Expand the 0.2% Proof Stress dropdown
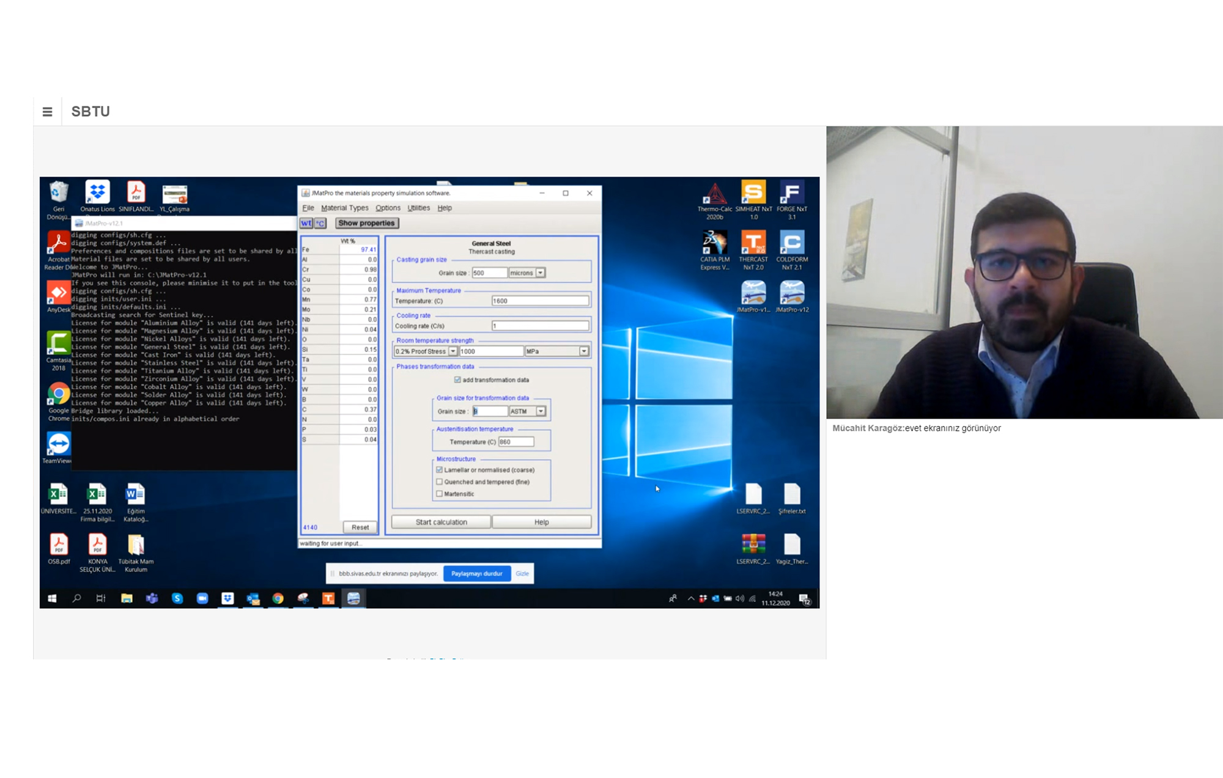This screenshot has height=778, width=1223. click(453, 351)
